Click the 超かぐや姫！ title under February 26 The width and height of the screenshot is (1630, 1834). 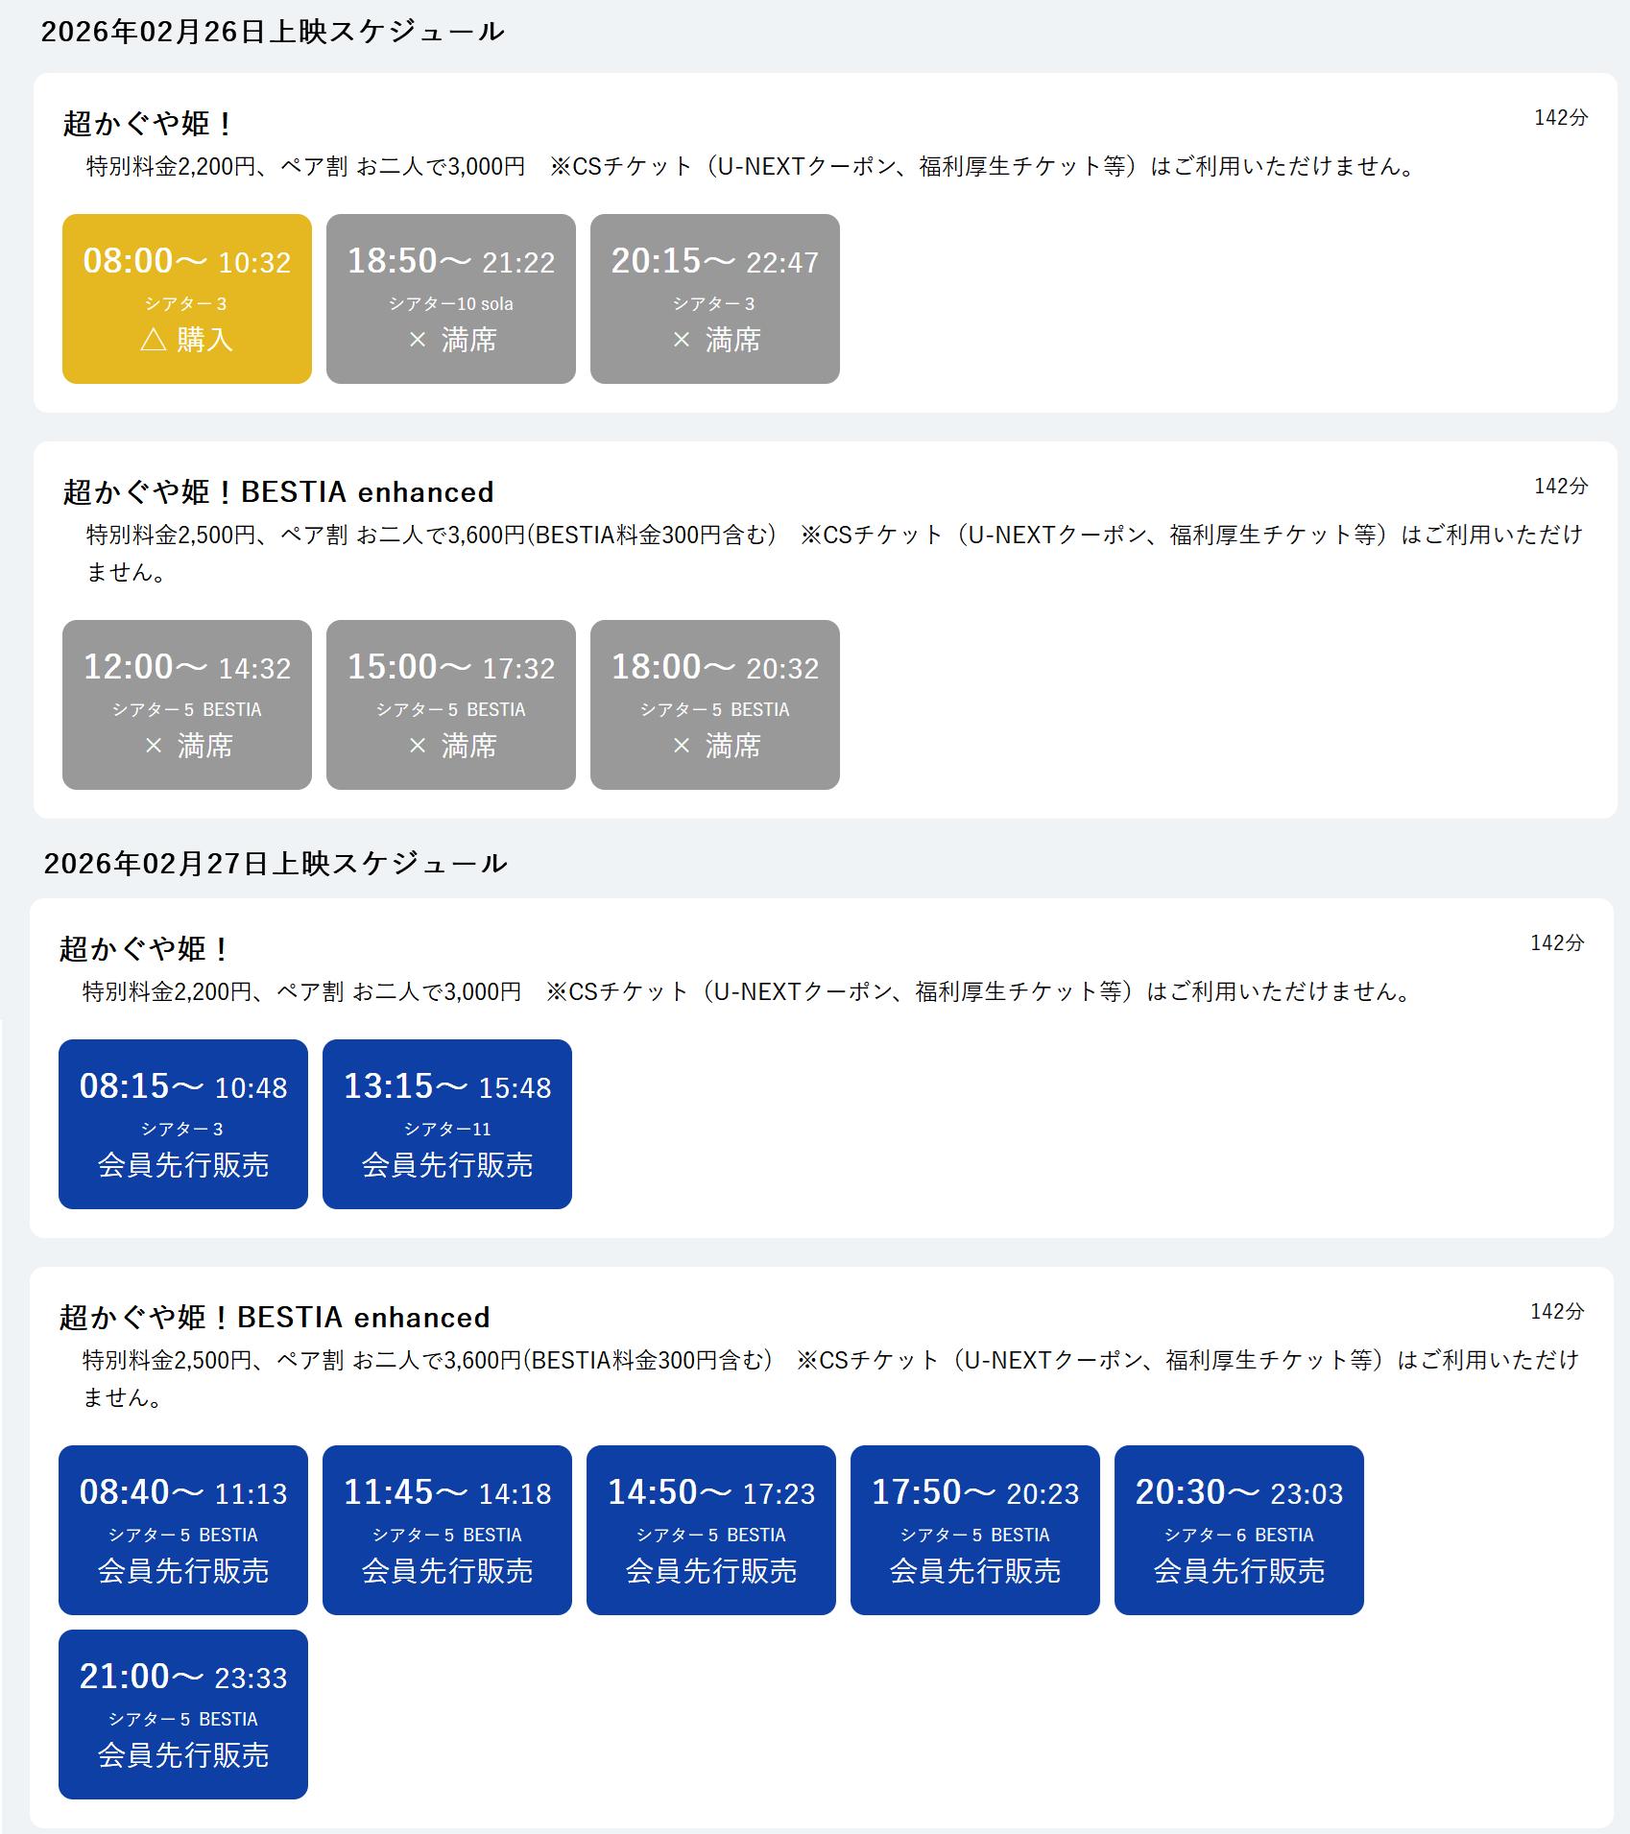pos(147,124)
